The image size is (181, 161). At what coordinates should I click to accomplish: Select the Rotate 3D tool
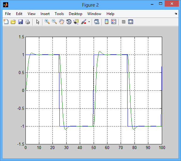(x=69, y=22)
